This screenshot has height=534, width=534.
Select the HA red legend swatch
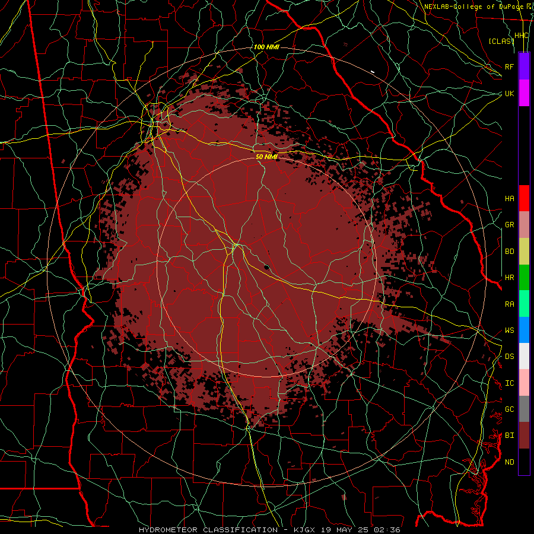tap(524, 198)
